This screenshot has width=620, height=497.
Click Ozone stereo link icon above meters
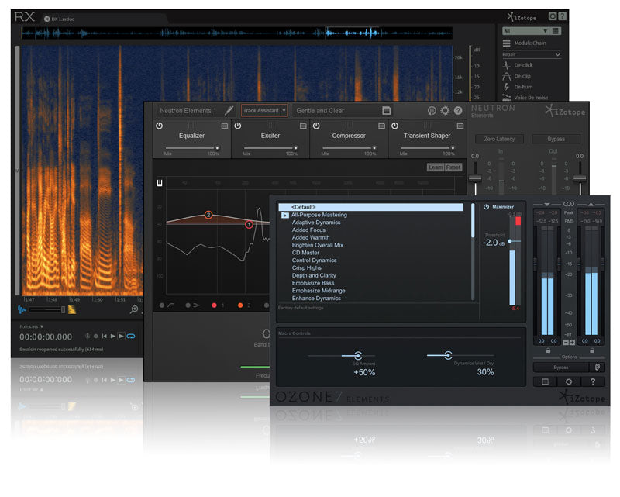(x=569, y=204)
